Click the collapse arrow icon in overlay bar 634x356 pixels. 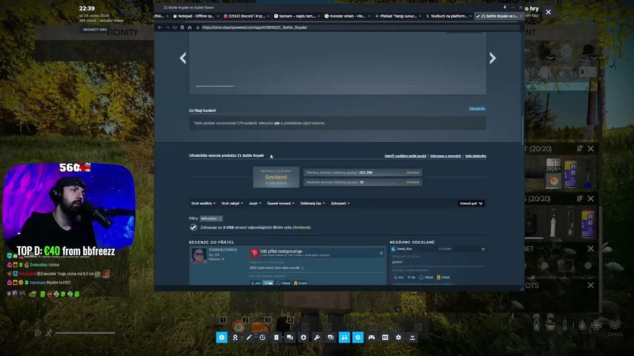pos(412,337)
